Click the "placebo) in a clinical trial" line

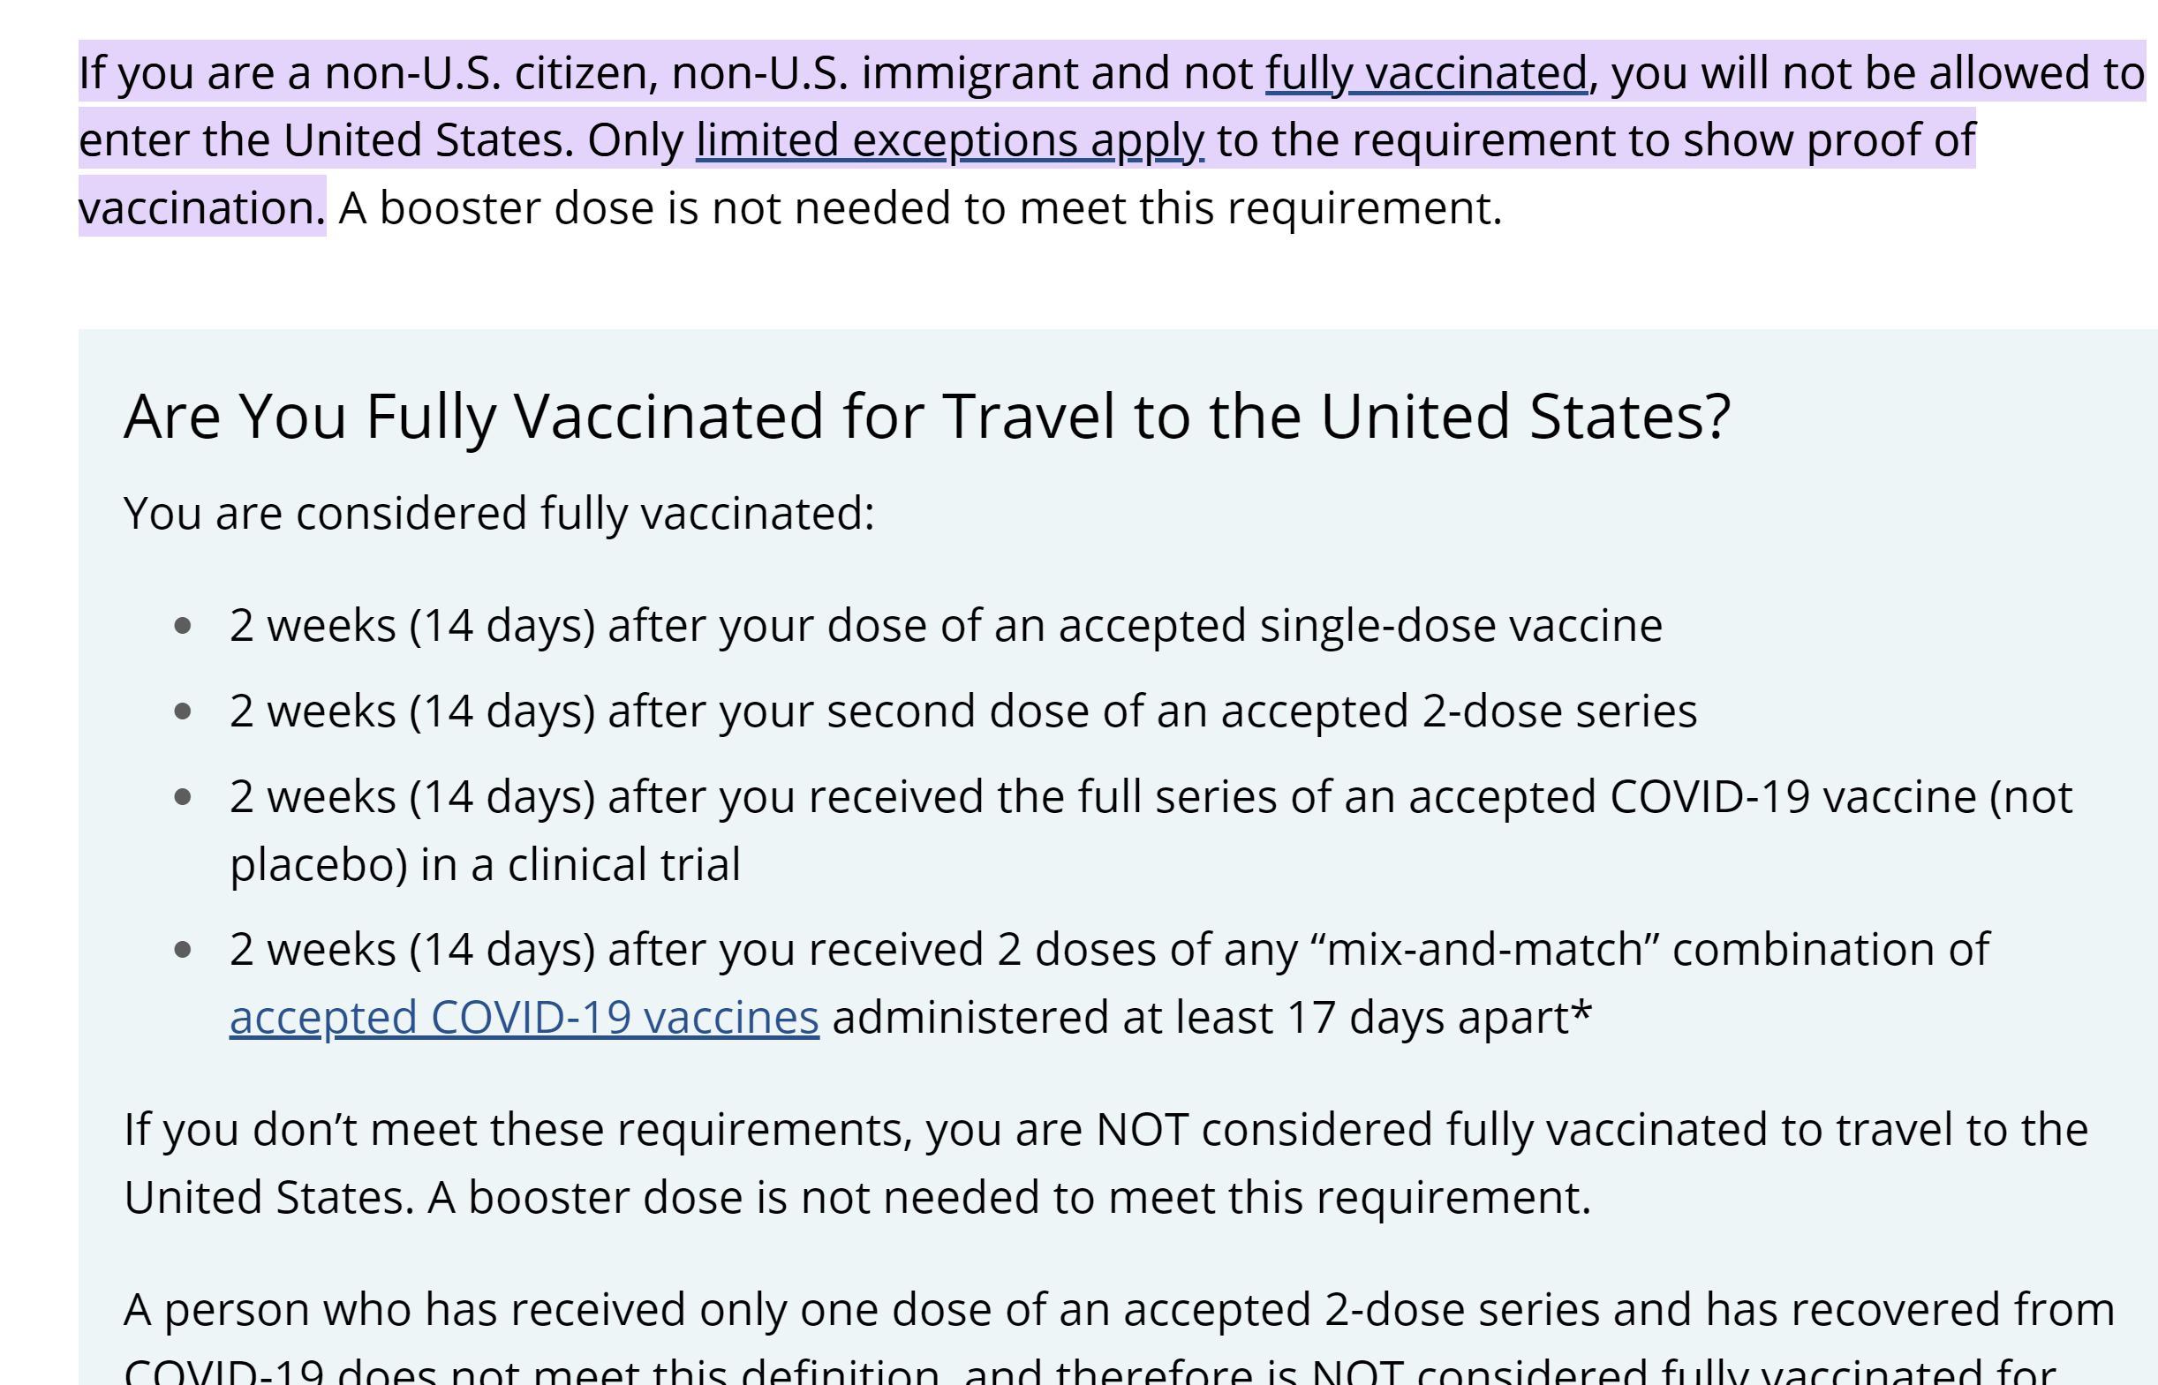click(485, 864)
